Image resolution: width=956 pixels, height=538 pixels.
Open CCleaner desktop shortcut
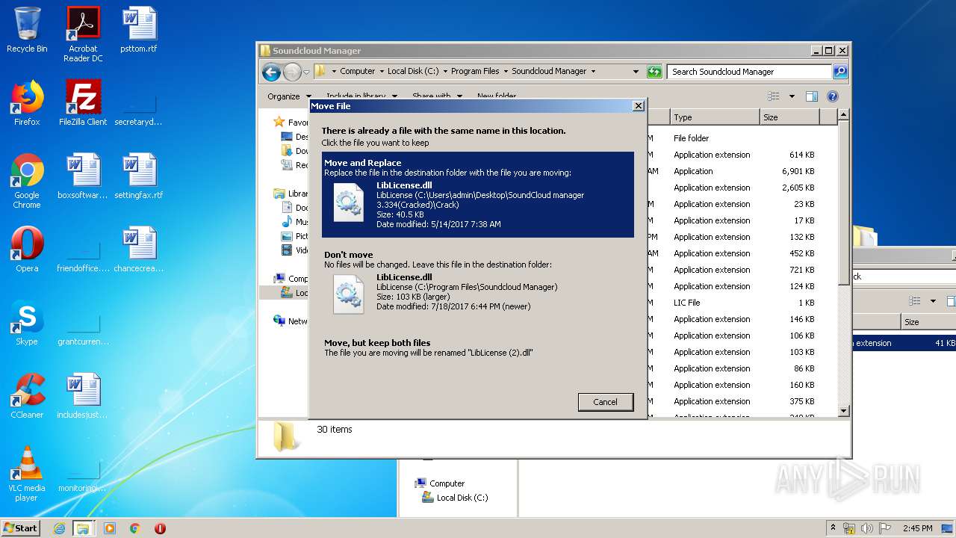point(27,396)
